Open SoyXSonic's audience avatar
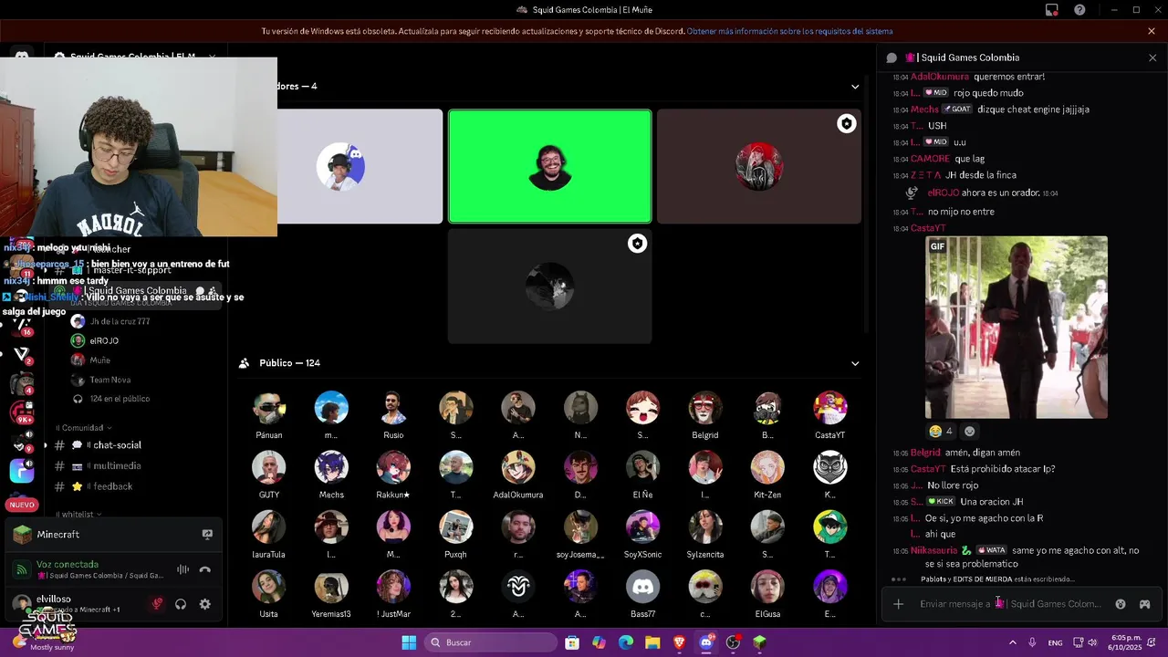This screenshot has height=657, width=1168. 643,527
